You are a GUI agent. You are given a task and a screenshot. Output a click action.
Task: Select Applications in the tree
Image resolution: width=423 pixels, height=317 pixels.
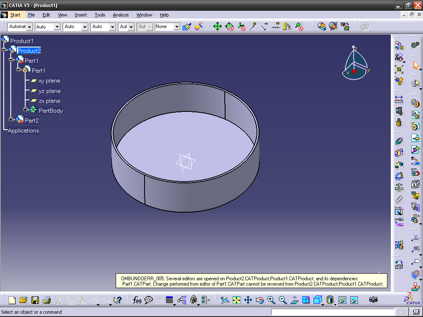(24, 130)
